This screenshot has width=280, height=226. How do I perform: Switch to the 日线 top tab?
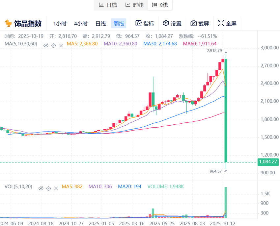108,5
